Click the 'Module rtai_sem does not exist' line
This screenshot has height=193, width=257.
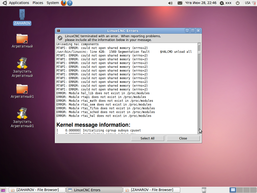coord(104,105)
